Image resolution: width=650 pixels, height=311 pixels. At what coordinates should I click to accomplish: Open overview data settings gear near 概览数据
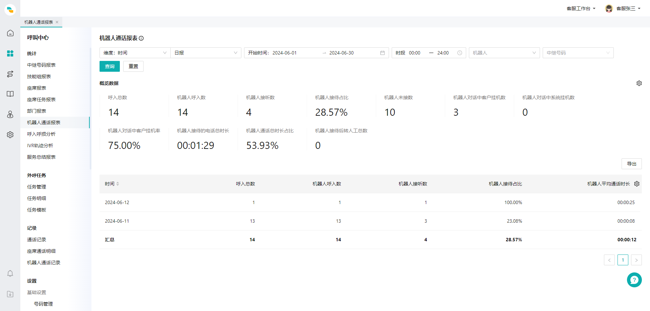pos(639,83)
